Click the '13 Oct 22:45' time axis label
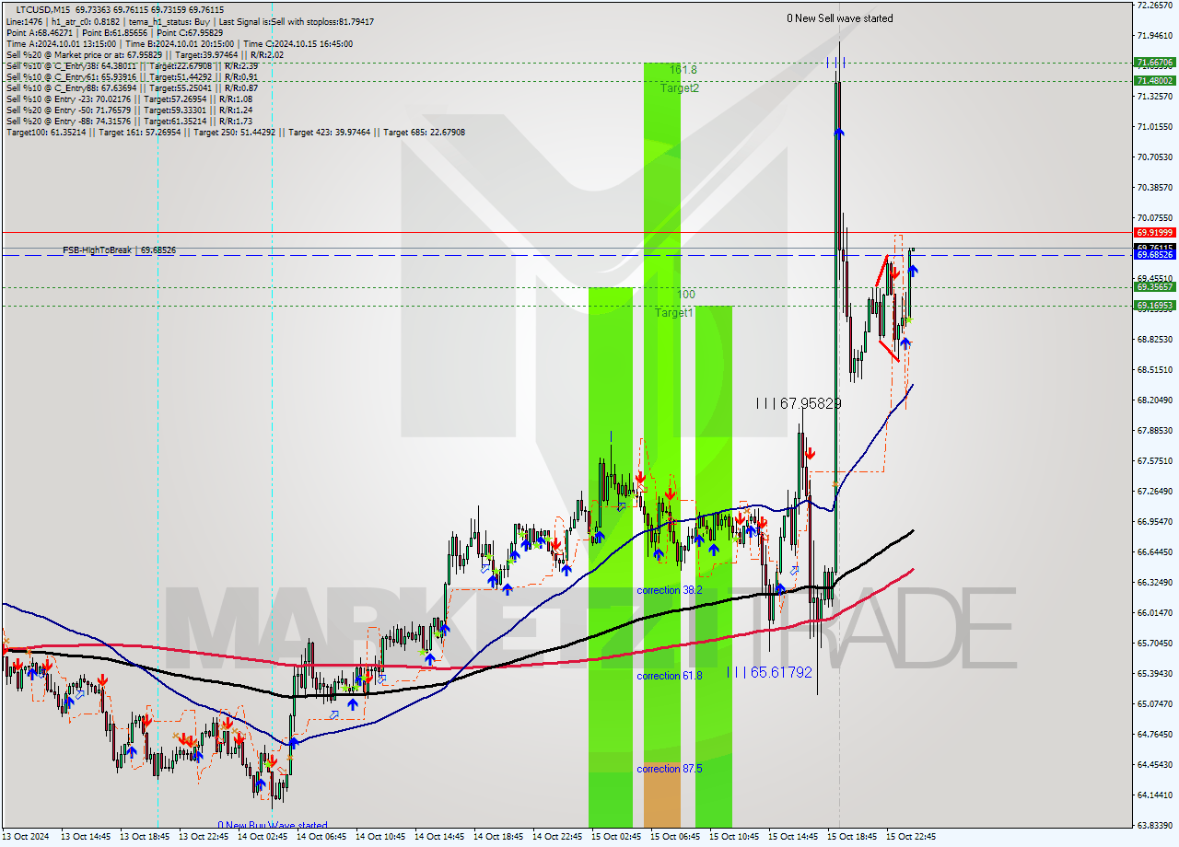Screen dimensions: 1179x847 pyautogui.click(x=203, y=837)
